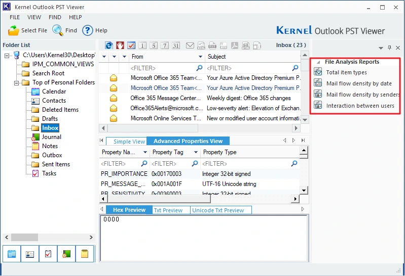Image resolution: width=405 pixels, height=276 pixels.
Task: Close the File Analysis Reports side panel
Action: click(398, 48)
